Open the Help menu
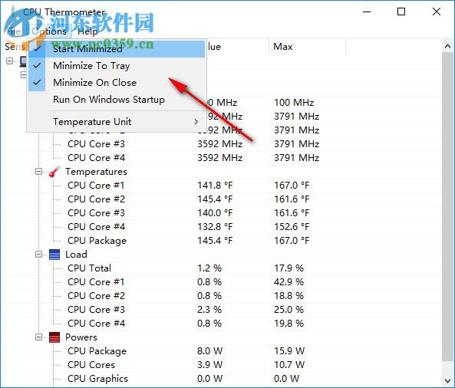The width and height of the screenshot is (455, 388). pos(87,31)
